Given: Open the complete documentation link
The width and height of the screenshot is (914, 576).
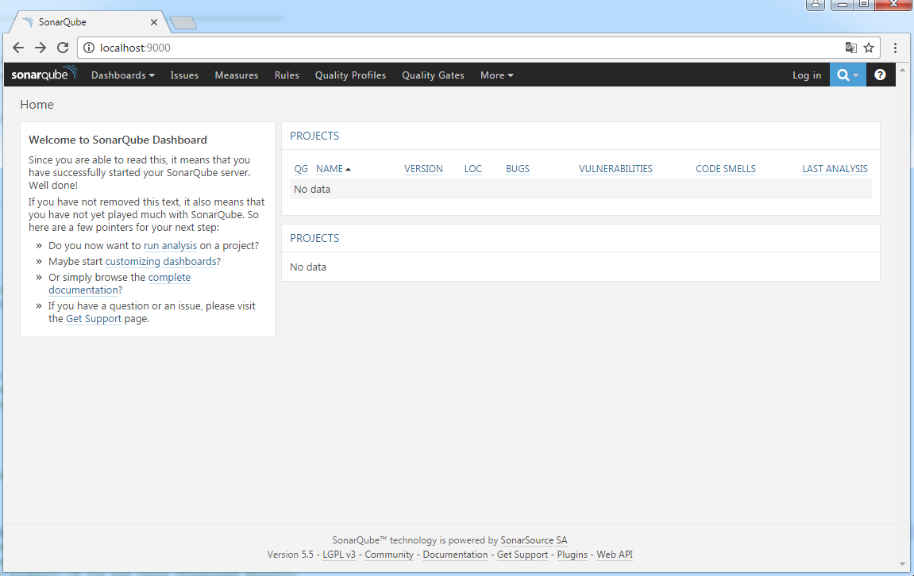Looking at the screenshot, I should 169,277.
